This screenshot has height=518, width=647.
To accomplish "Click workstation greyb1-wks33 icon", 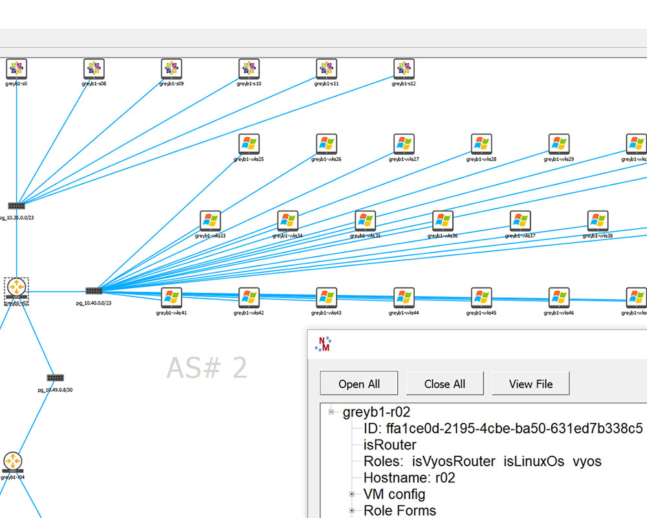I will click(x=210, y=221).
